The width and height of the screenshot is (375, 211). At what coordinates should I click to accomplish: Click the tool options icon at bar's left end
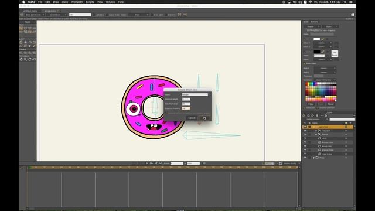click(x=22, y=15)
